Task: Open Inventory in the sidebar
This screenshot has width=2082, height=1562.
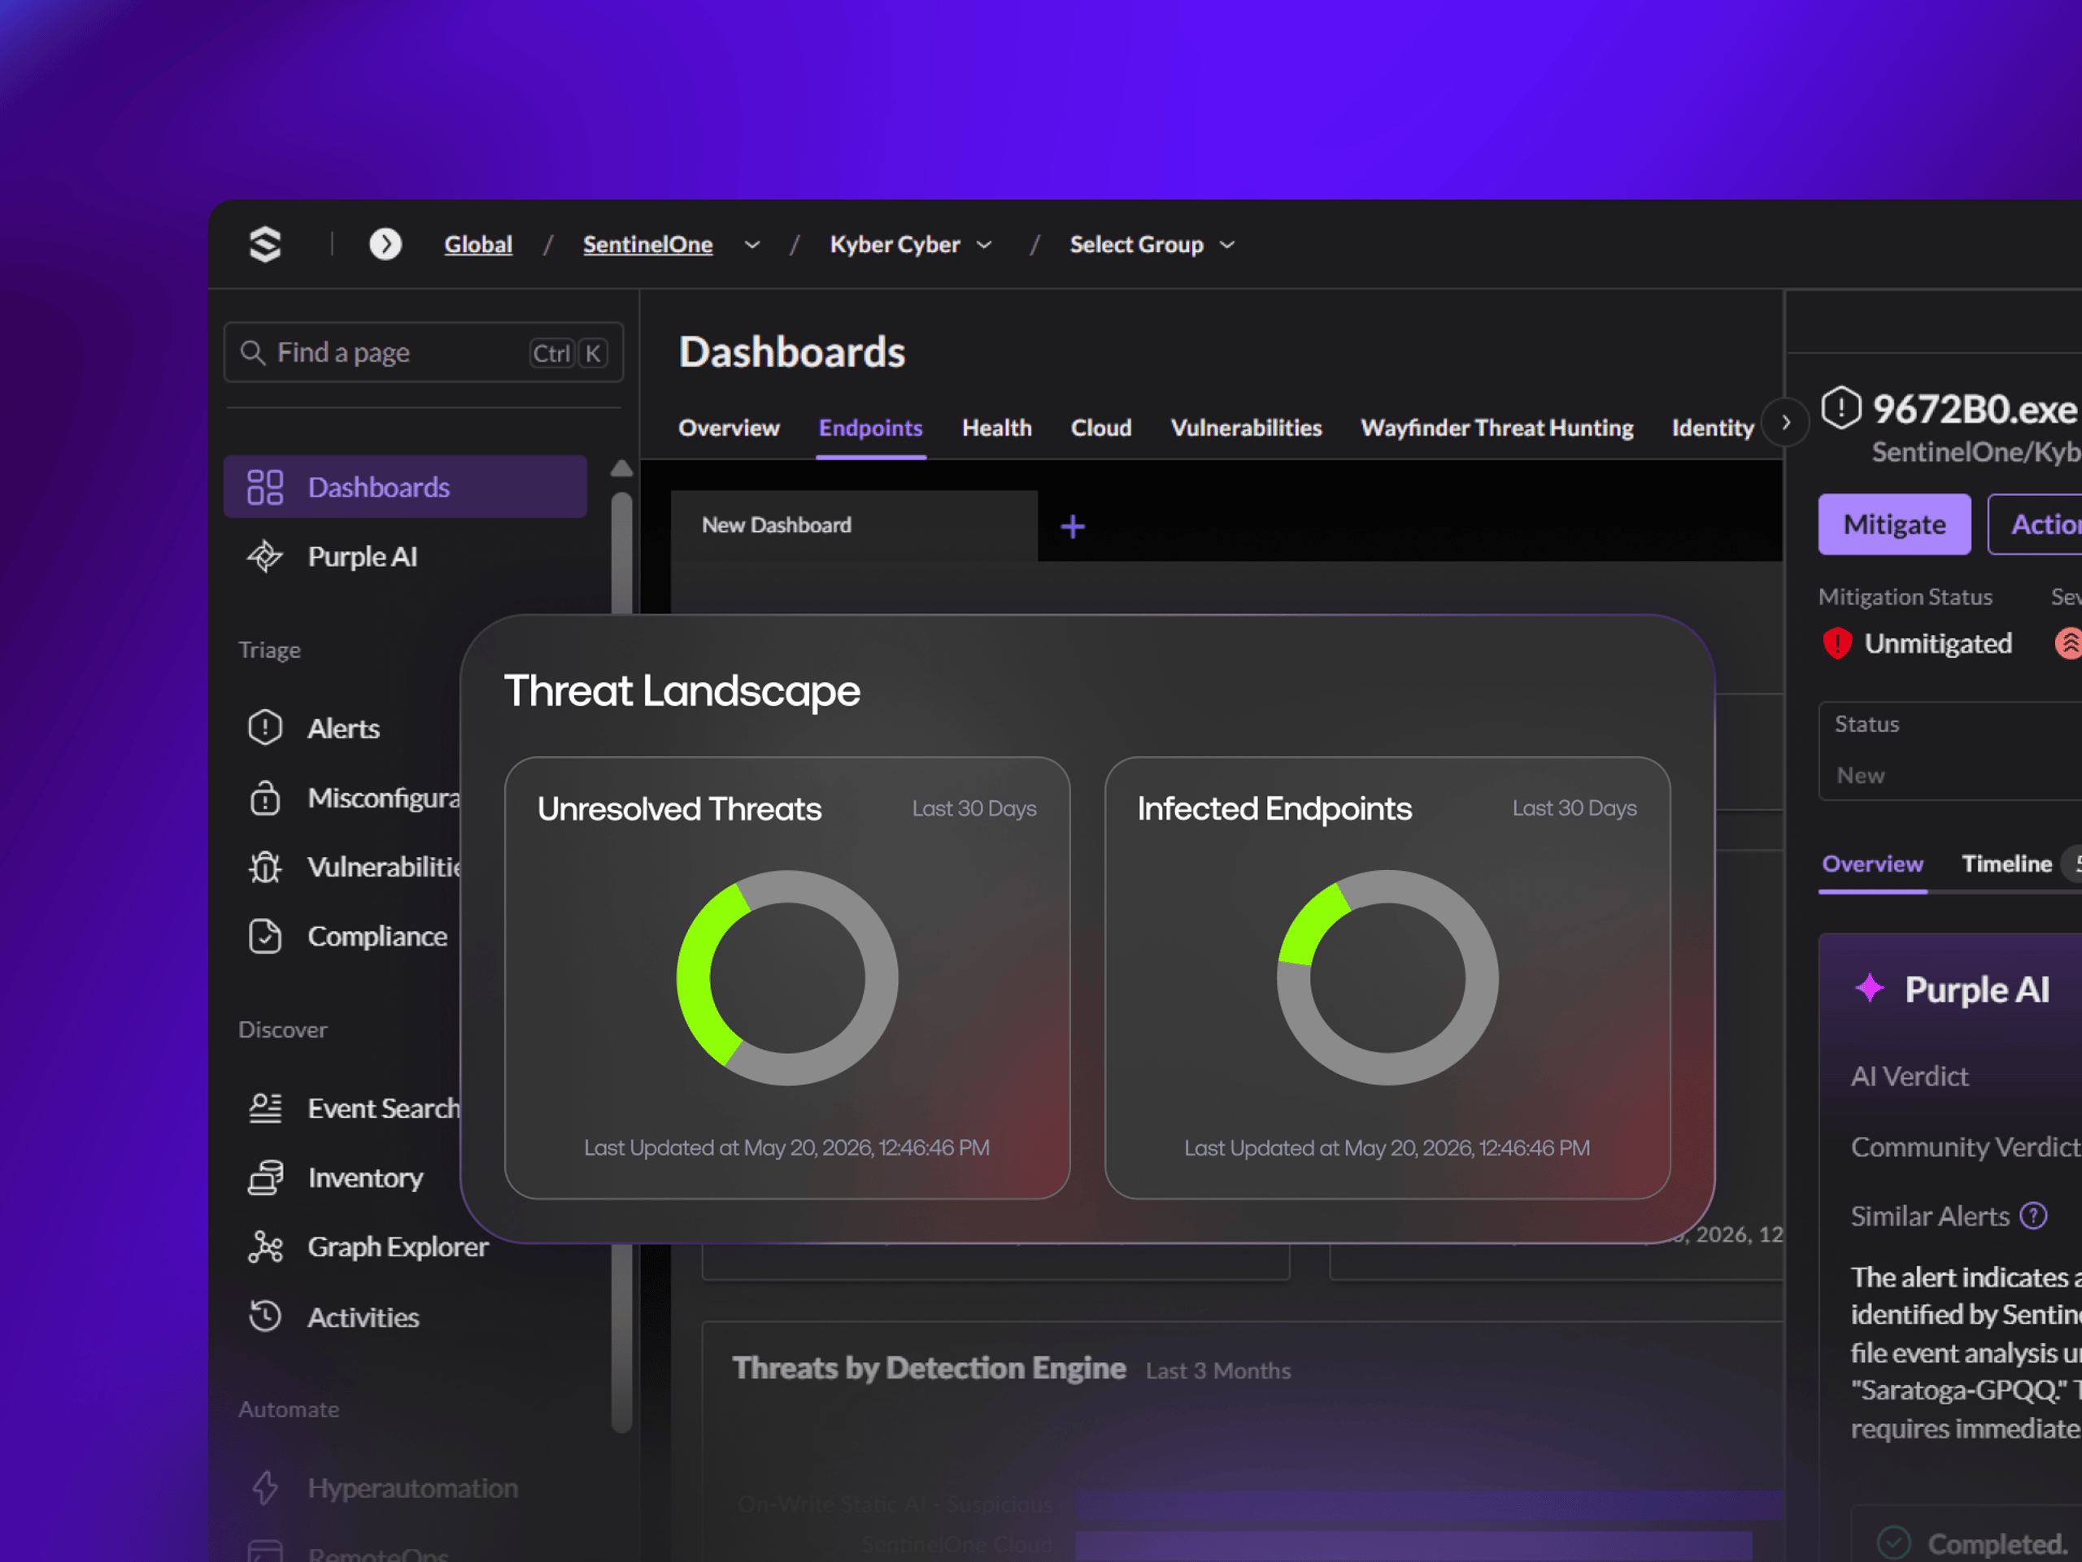Action: point(364,1178)
